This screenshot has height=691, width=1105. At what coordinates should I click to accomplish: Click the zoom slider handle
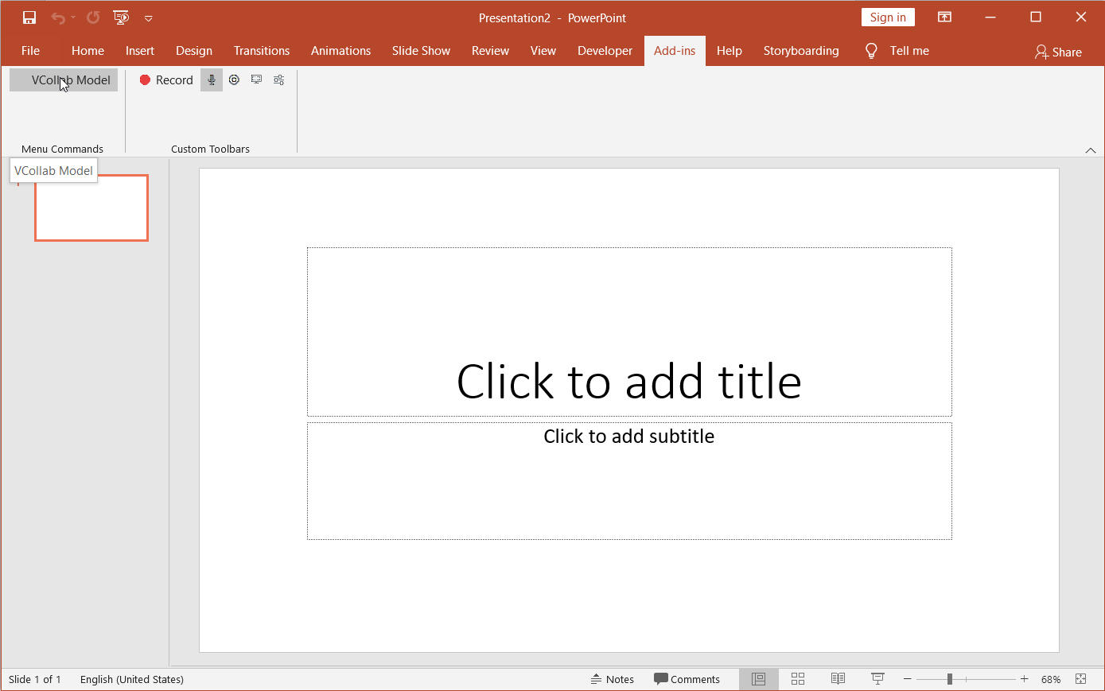(x=950, y=679)
